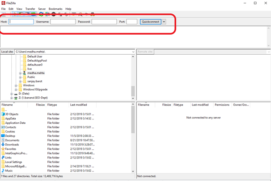Toggle the local directory tree button
The height and width of the screenshot is (181, 271).
point(21,14)
